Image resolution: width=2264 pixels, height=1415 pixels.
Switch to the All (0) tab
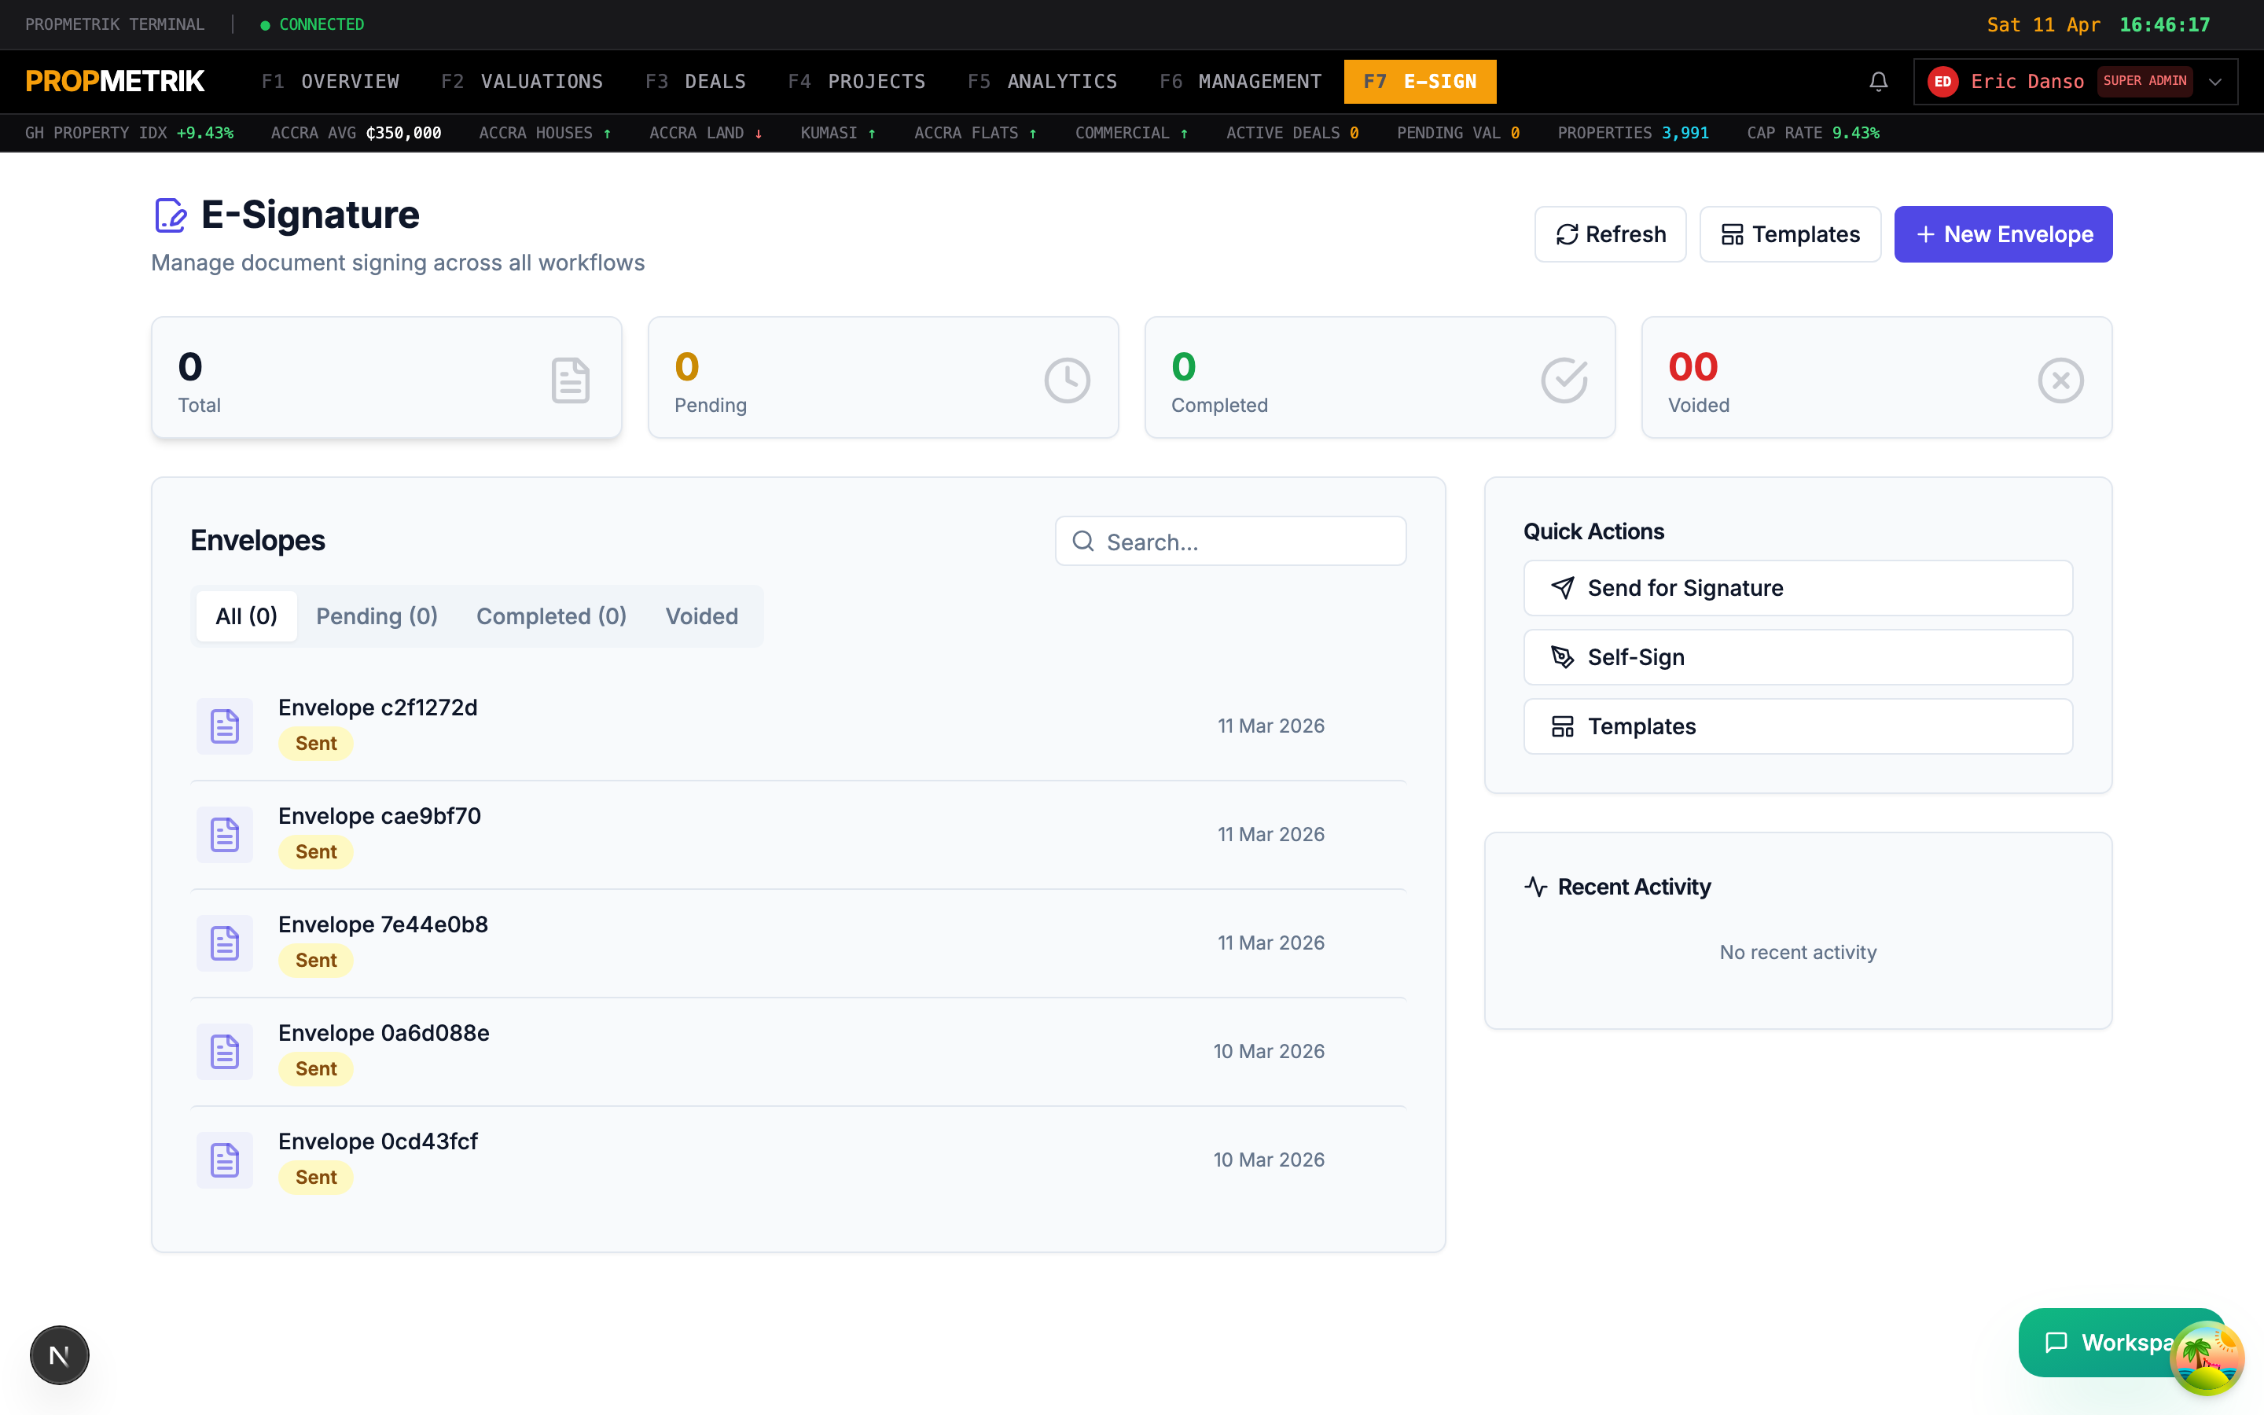coord(246,616)
